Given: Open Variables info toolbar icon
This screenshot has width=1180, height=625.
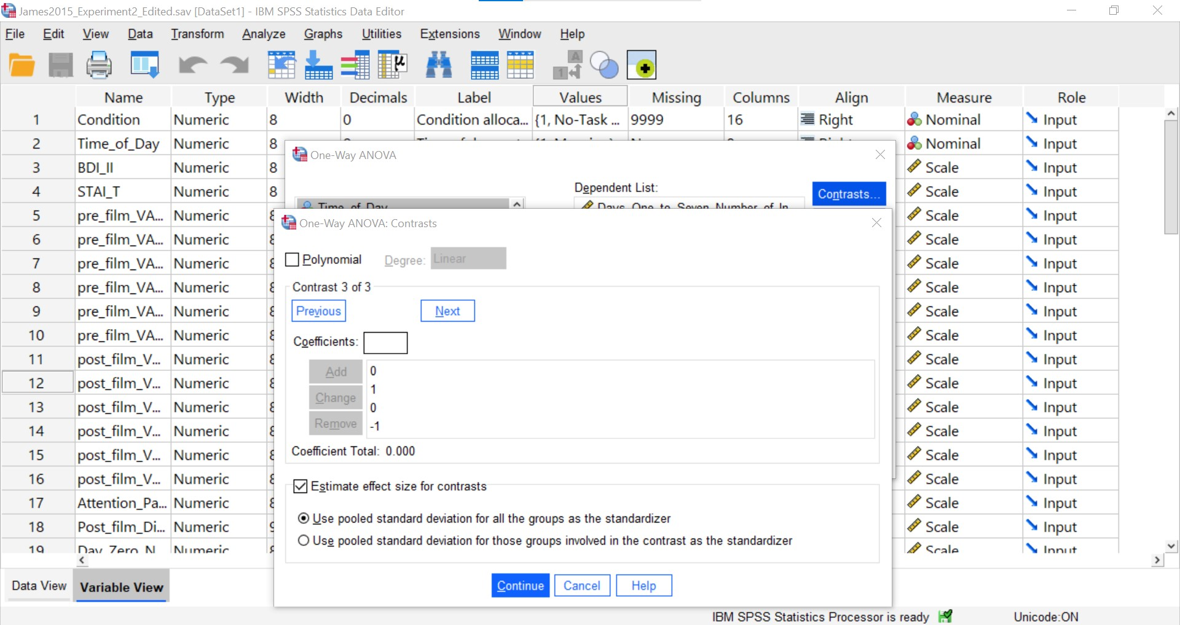Looking at the screenshot, I should tap(355, 65).
